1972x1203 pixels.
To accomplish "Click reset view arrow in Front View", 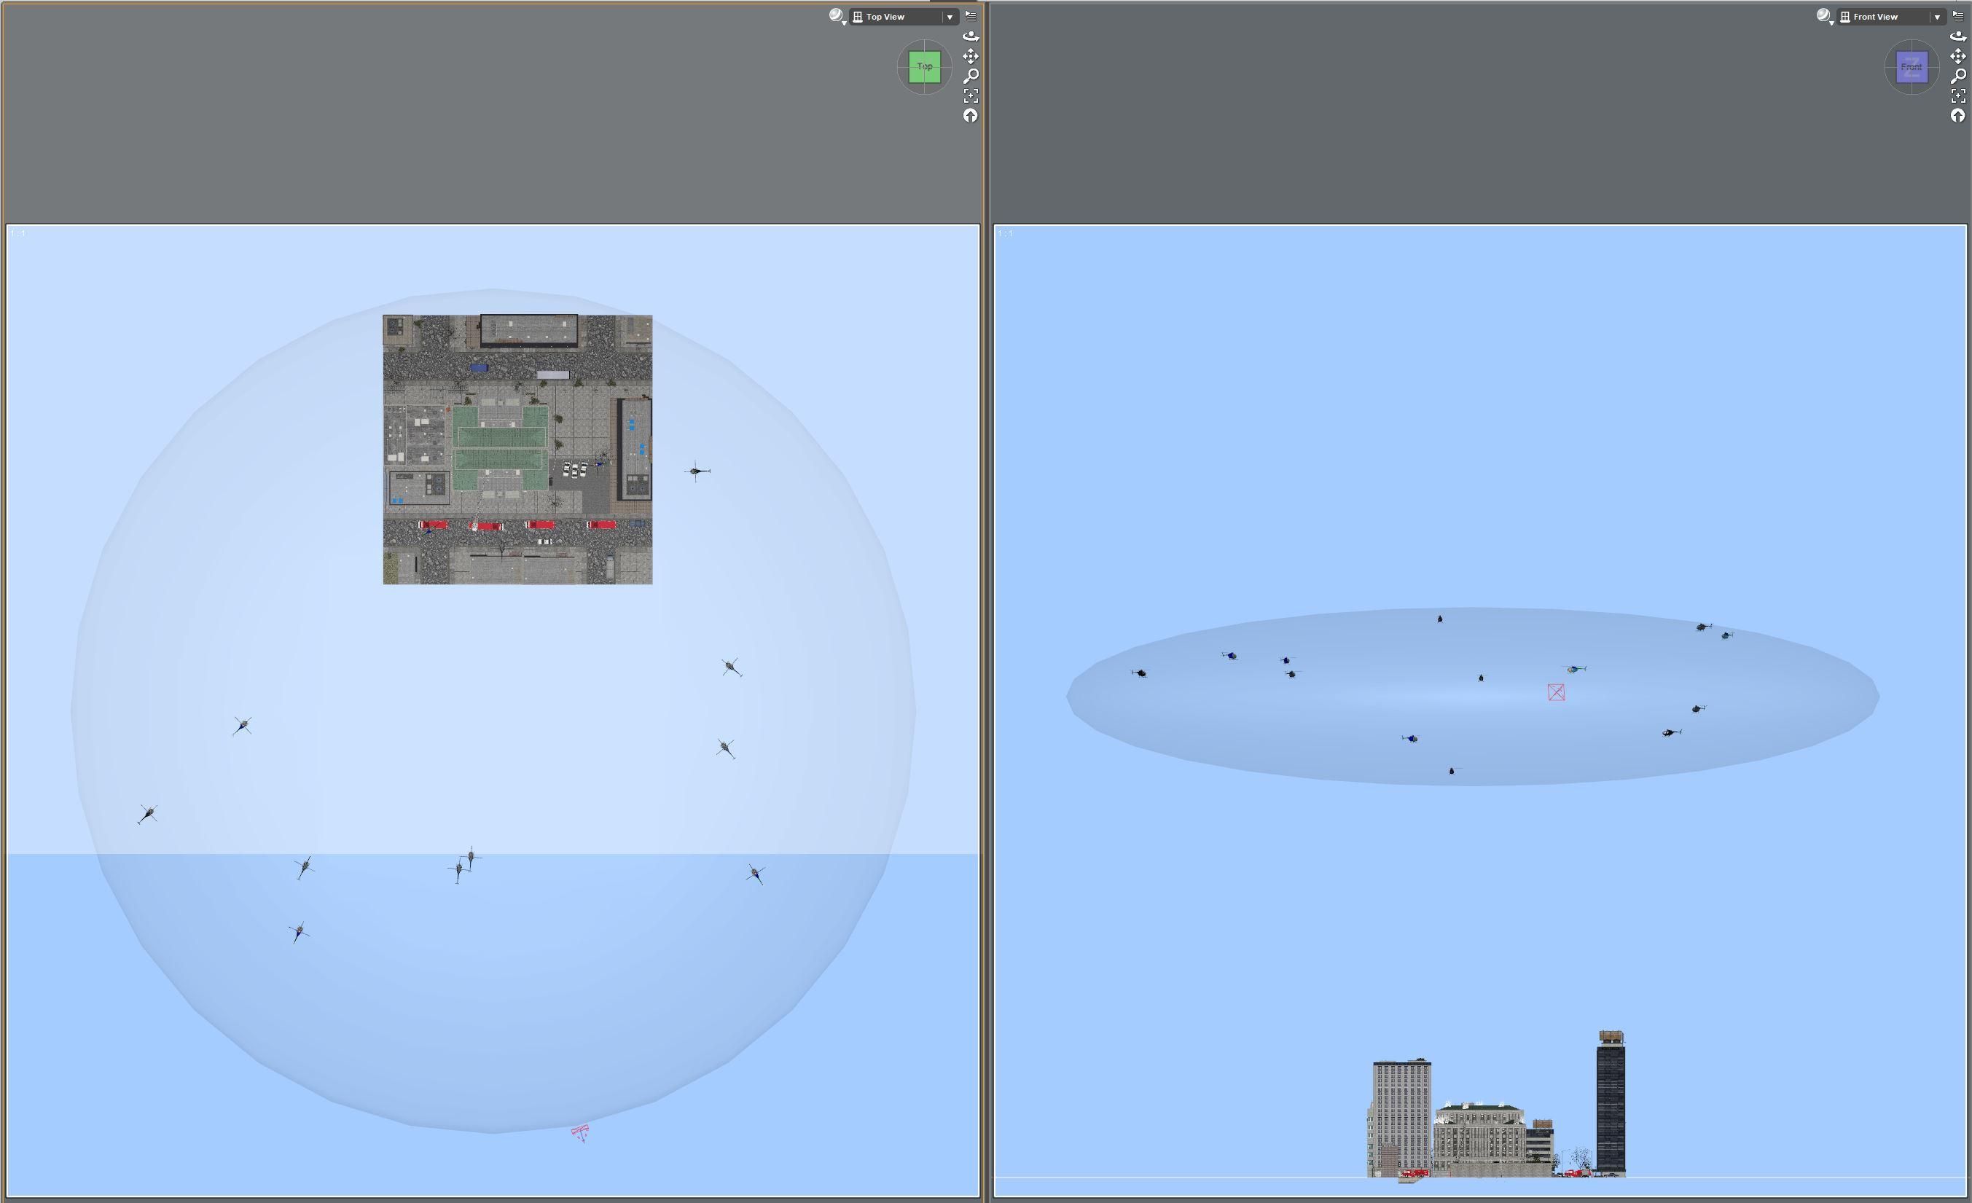I will tap(1957, 116).
